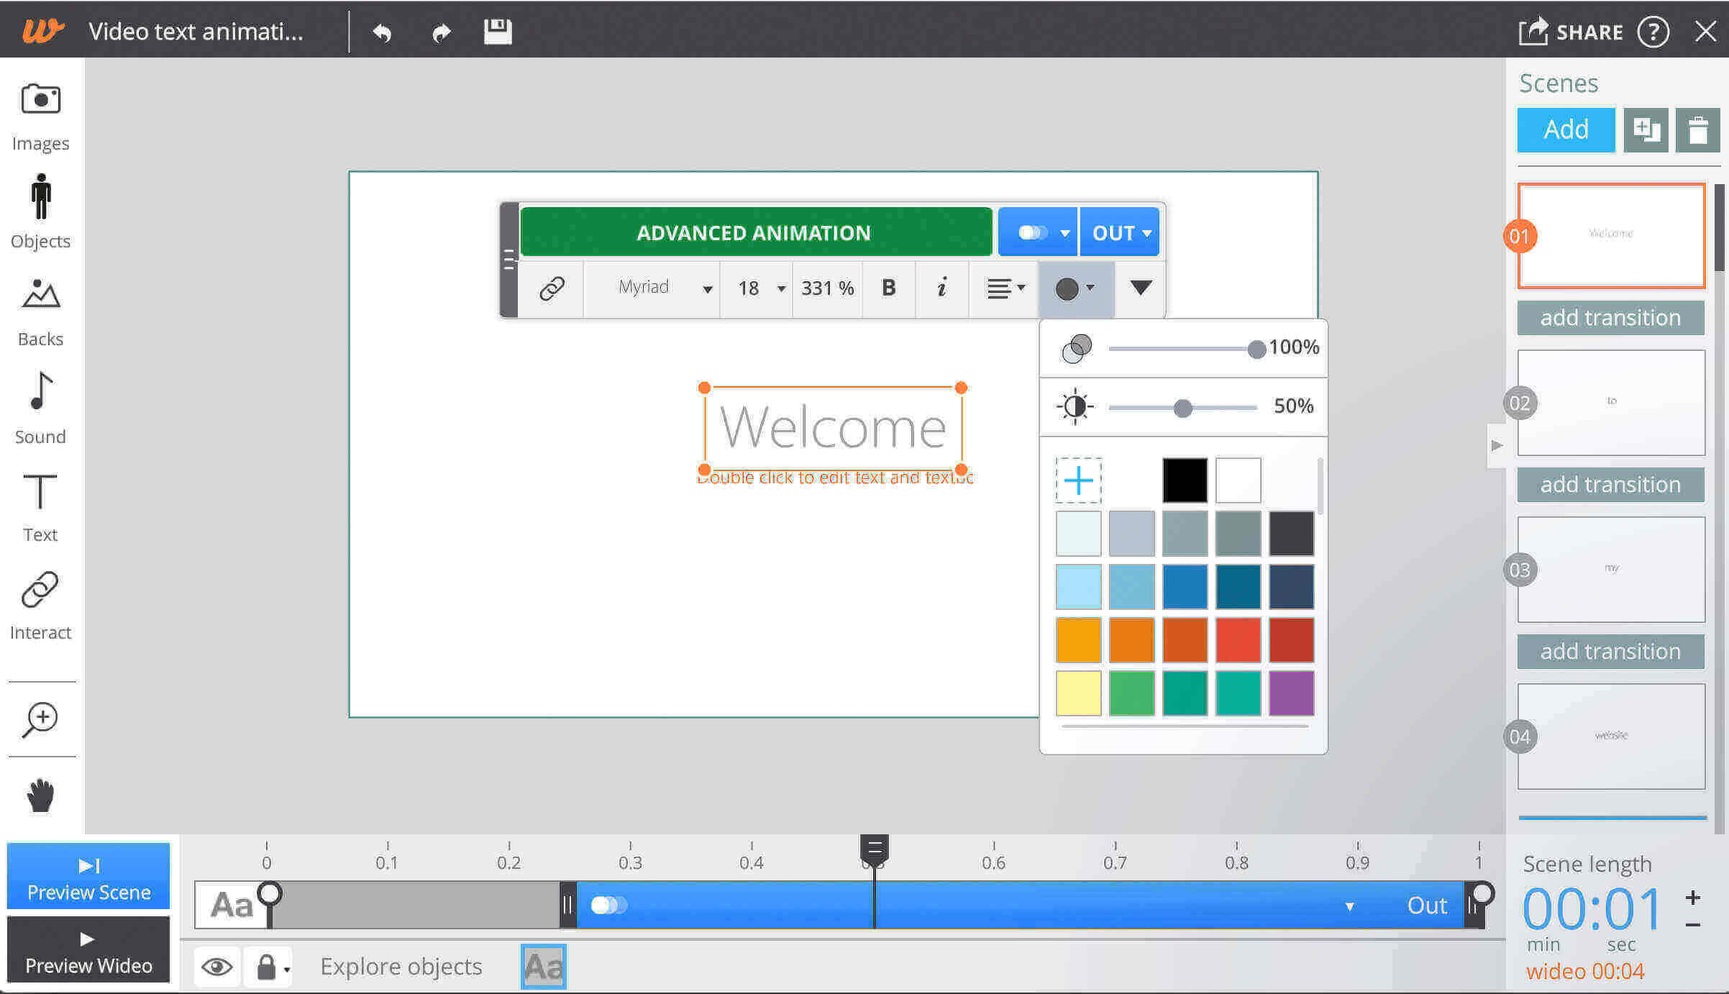Open the Myriad font dropdown
The image size is (1729, 994).
coord(652,288)
